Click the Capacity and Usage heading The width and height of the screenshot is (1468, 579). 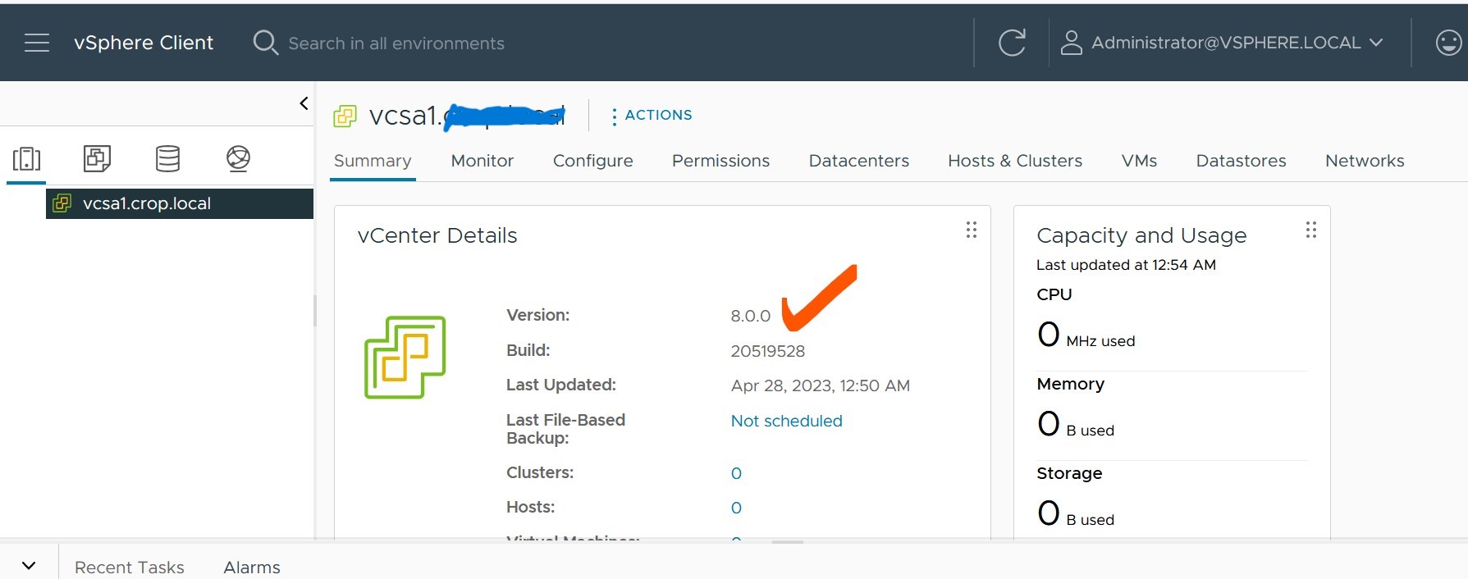click(x=1141, y=235)
